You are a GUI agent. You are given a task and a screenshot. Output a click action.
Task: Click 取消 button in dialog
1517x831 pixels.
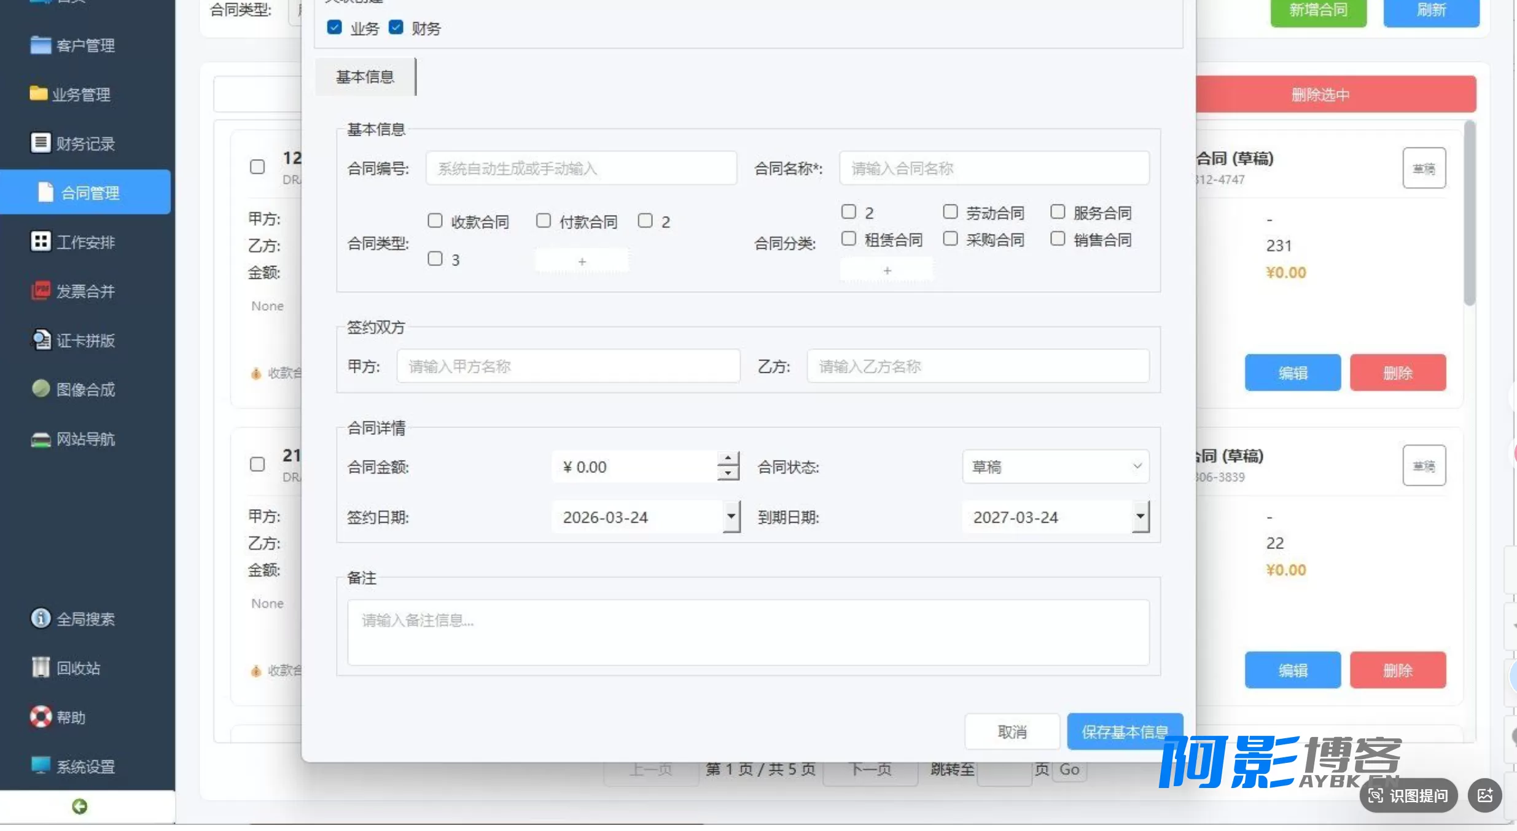click(1012, 732)
